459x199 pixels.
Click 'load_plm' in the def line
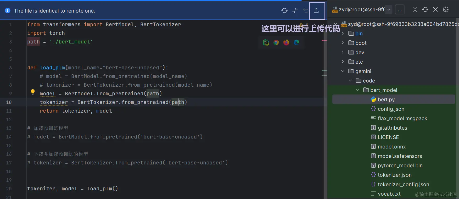(x=52, y=68)
